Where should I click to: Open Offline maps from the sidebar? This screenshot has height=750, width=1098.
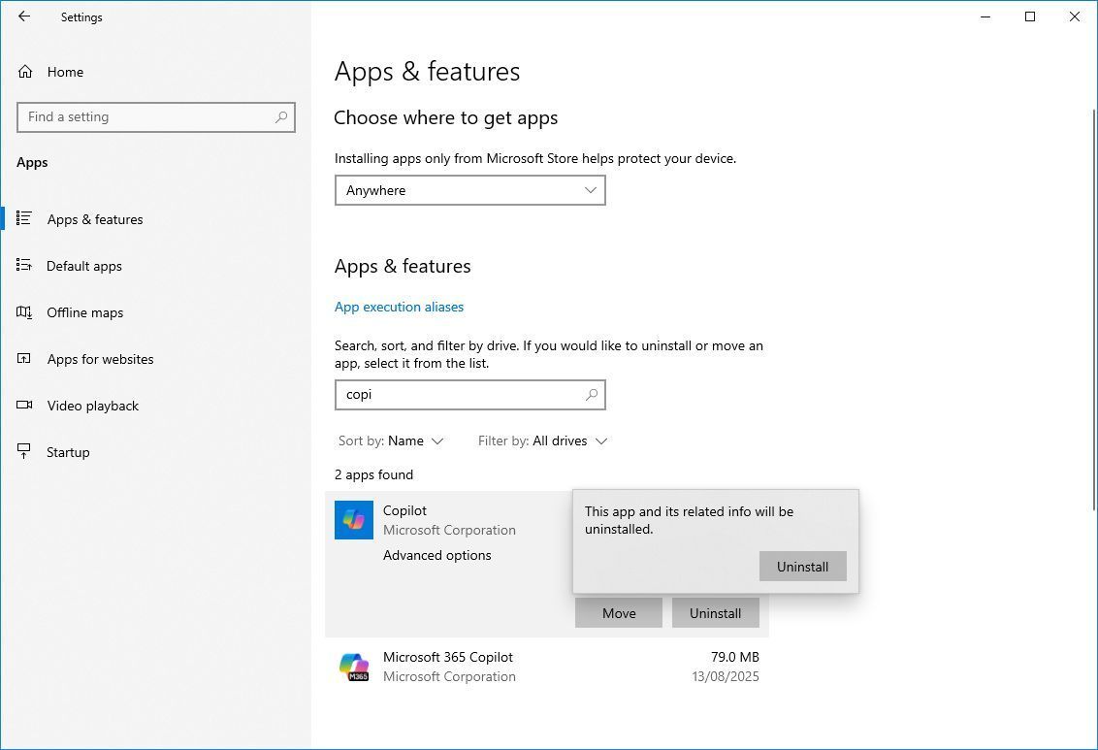[25, 312]
